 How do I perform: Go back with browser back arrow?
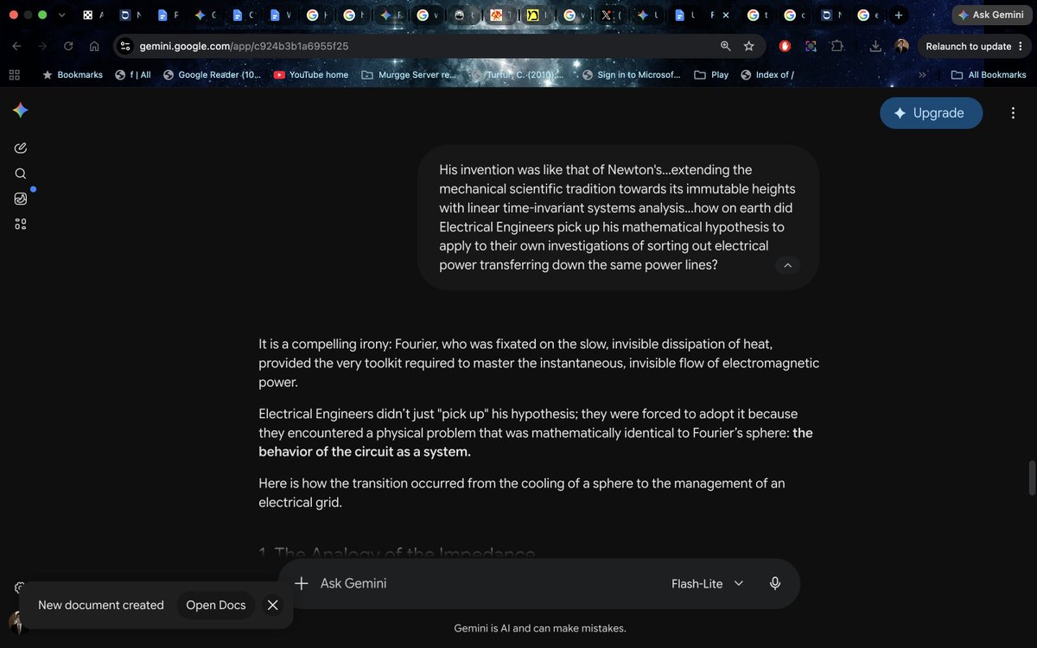coord(17,47)
